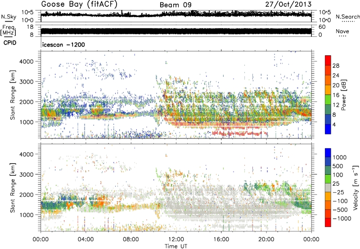The width and height of the screenshot is (360, 249).
Task: Click the '60' tick on Nave axis
Action: tap(322, 27)
